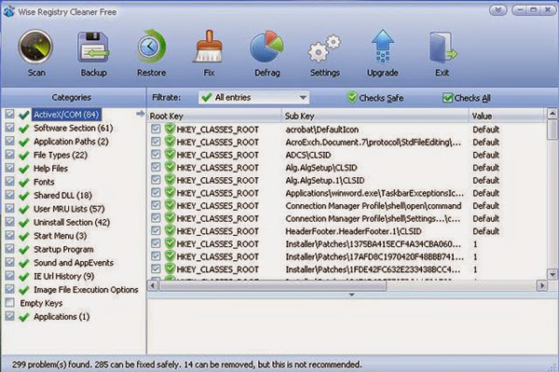This screenshot has width=559, height=372.
Task: Click the Wise Registry Cleaner app logo
Action: click(x=9, y=11)
